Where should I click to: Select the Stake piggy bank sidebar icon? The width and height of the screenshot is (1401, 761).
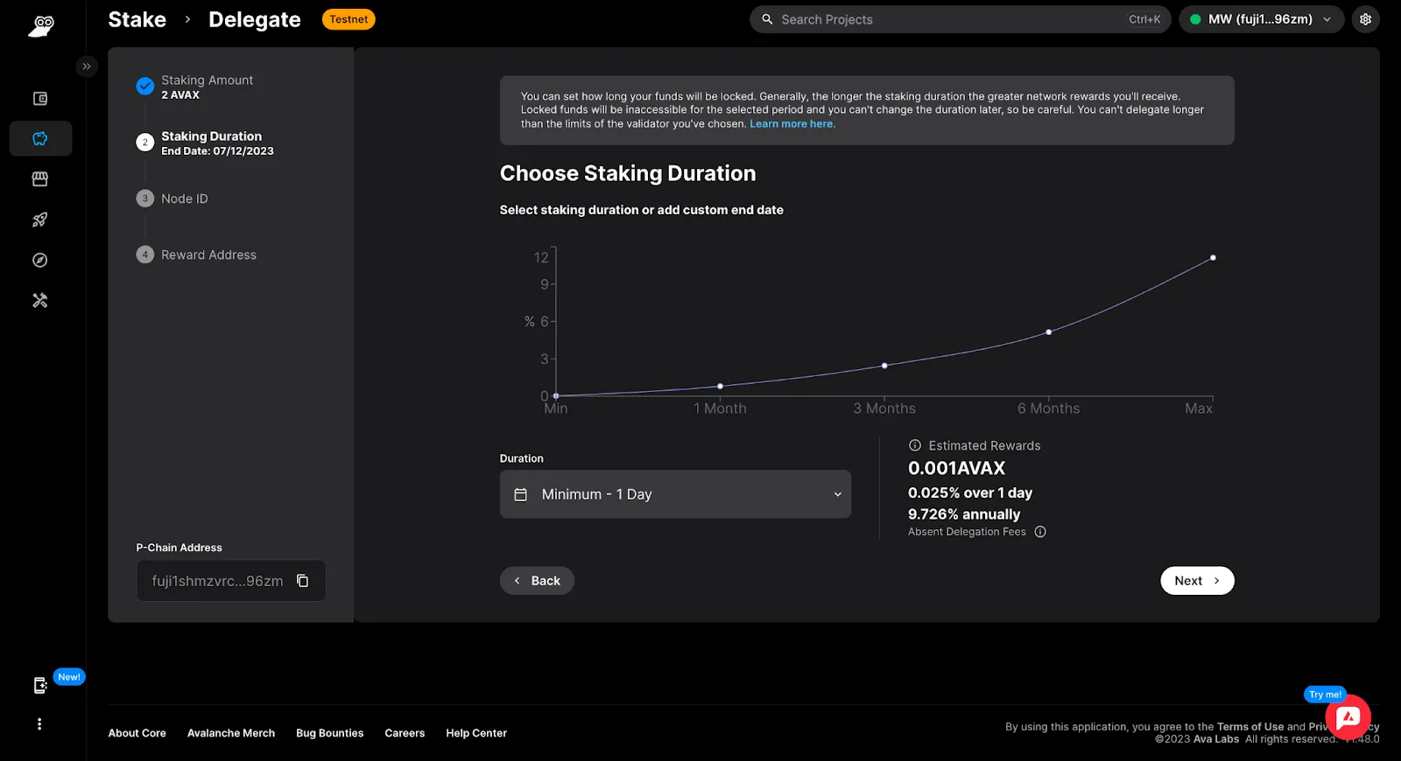40,138
